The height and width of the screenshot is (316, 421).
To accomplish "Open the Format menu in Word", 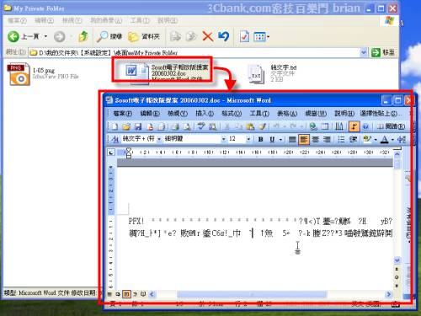I will pos(232,114).
